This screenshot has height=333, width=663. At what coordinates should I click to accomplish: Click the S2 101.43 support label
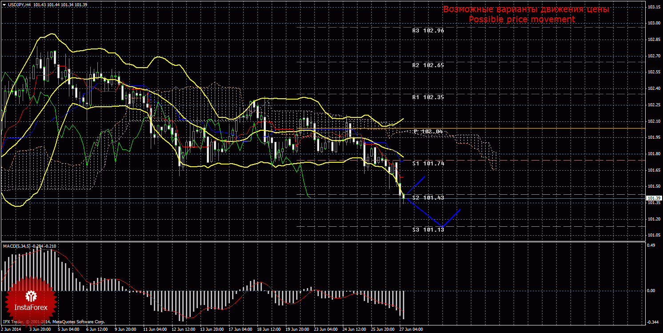tap(428, 197)
